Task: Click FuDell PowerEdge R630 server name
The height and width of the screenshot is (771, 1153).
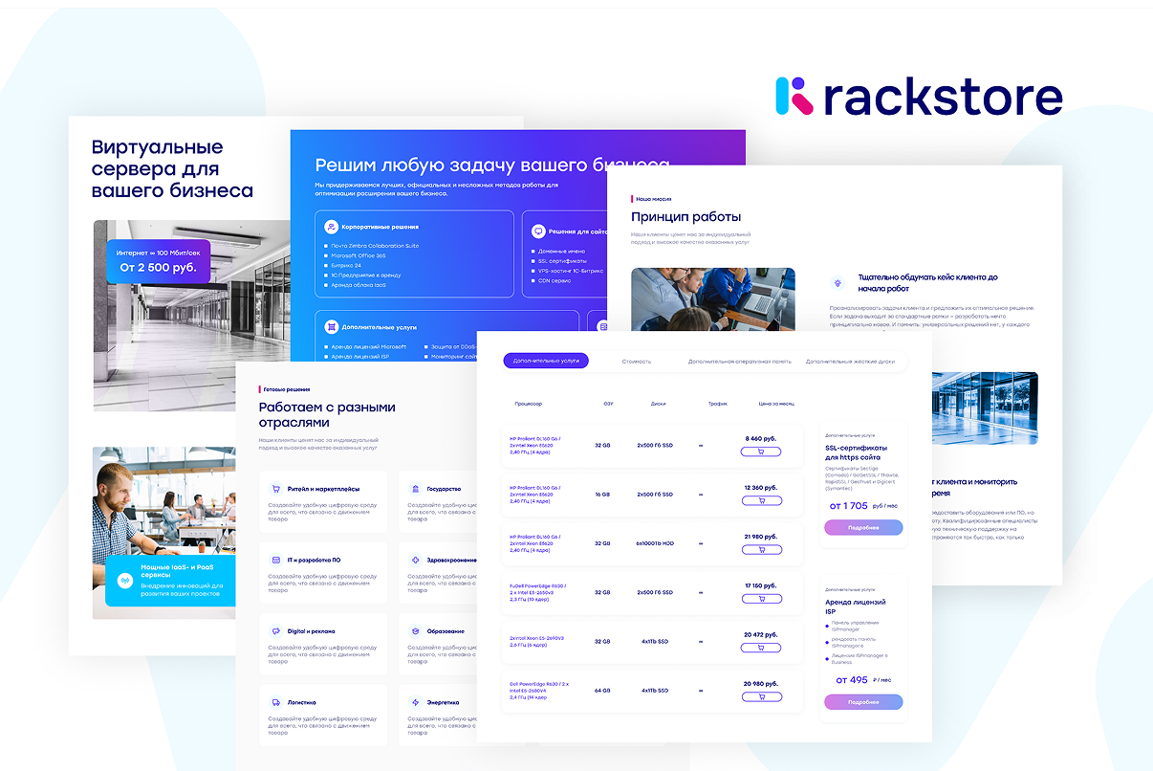Action: click(x=537, y=592)
